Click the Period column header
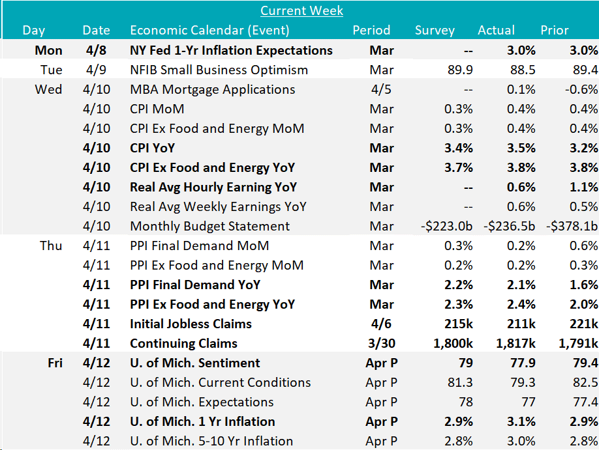Image resolution: width=599 pixels, height=450 pixels. (x=371, y=31)
